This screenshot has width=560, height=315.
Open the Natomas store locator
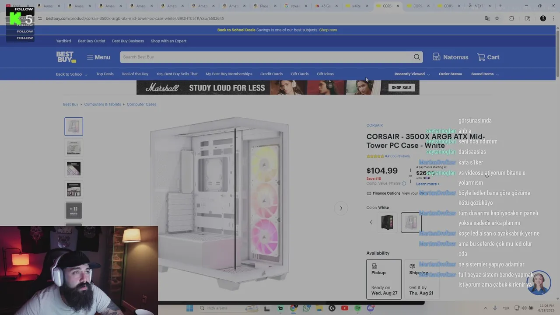(450, 57)
